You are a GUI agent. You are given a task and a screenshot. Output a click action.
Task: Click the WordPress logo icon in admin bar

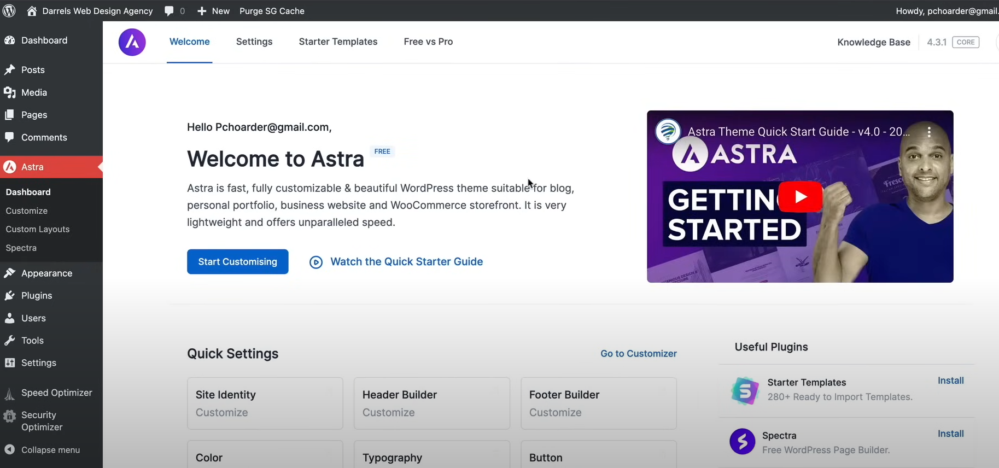click(9, 10)
